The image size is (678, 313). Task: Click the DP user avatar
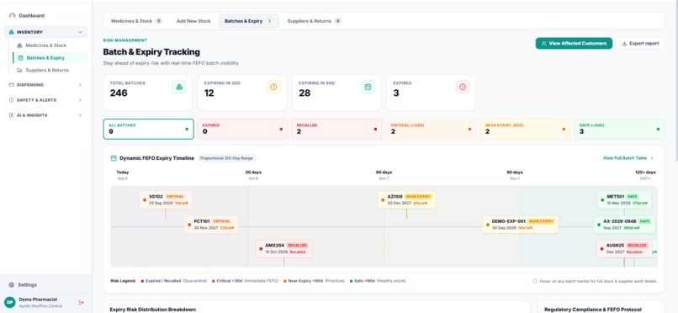click(x=10, y=302)
